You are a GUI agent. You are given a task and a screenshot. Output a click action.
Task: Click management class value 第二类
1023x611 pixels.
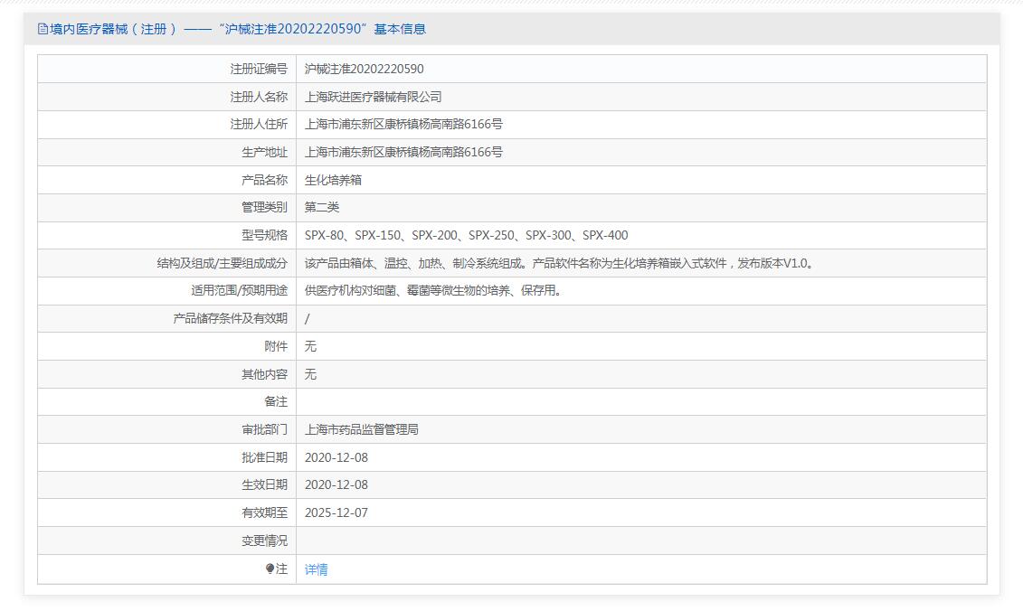tap(322, 207)
